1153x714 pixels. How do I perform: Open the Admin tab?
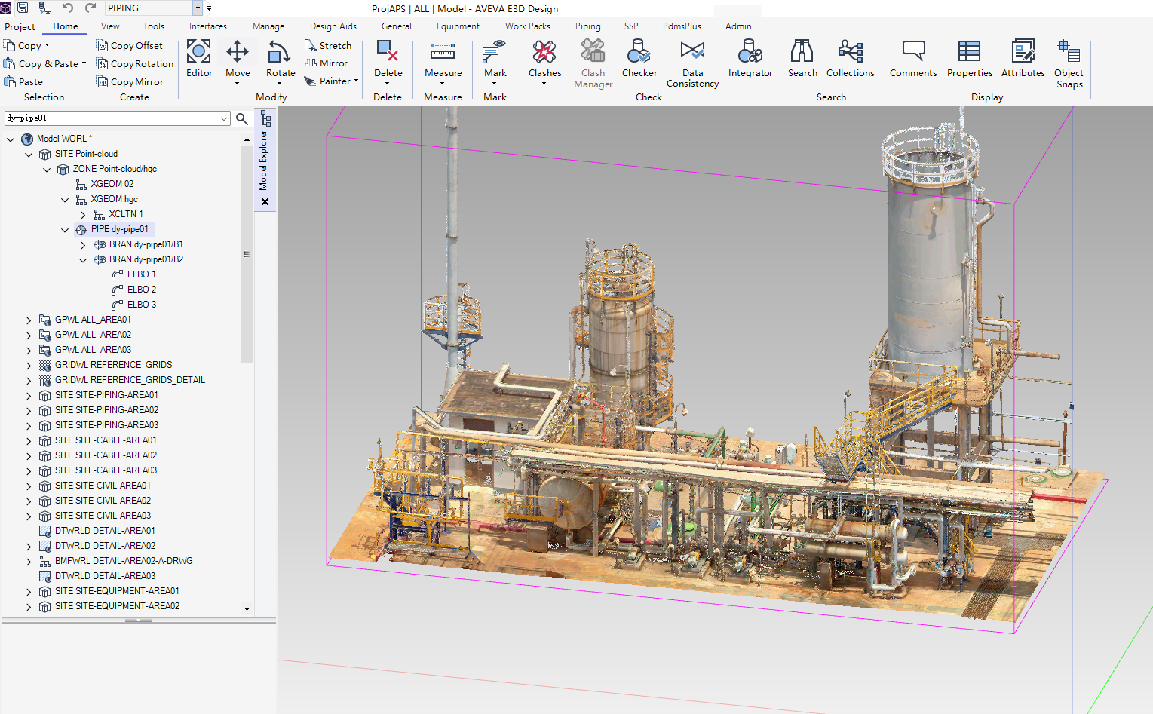[x=738, y=26]
